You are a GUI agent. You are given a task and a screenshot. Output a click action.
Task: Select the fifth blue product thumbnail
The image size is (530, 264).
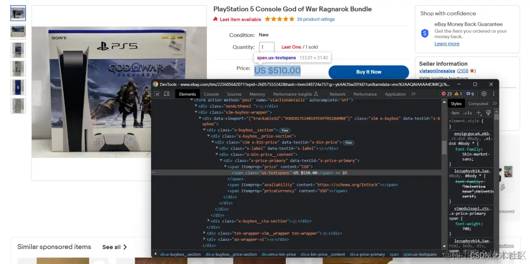click(x=18, y=87)
